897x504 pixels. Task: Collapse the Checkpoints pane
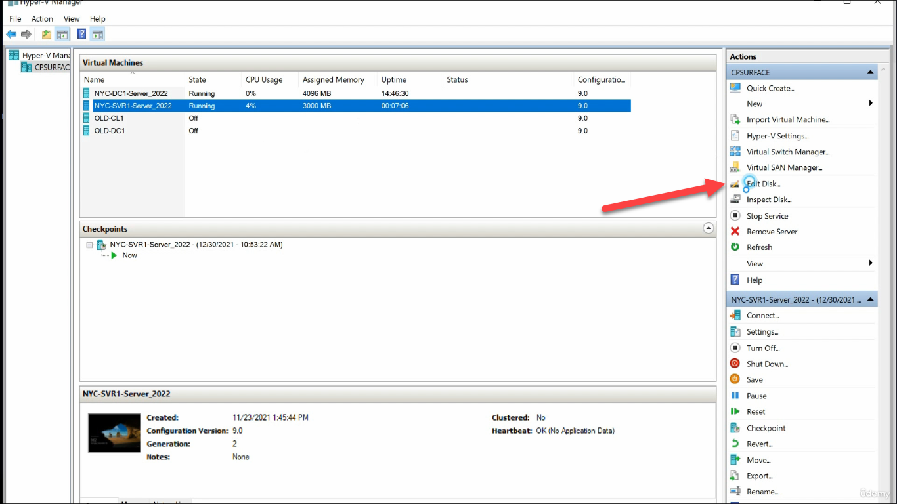[x=708, y=228]
